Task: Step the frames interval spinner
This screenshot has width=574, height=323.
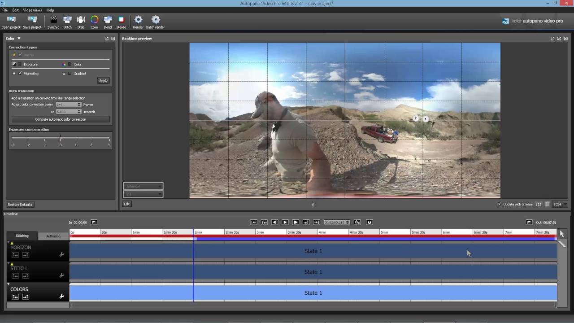Action: pos(79,105)
